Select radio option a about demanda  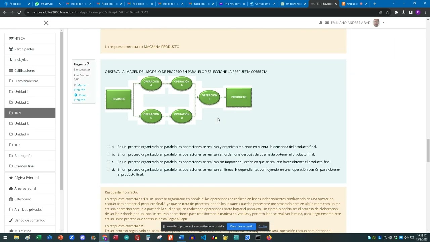click(x=108, y=147)
